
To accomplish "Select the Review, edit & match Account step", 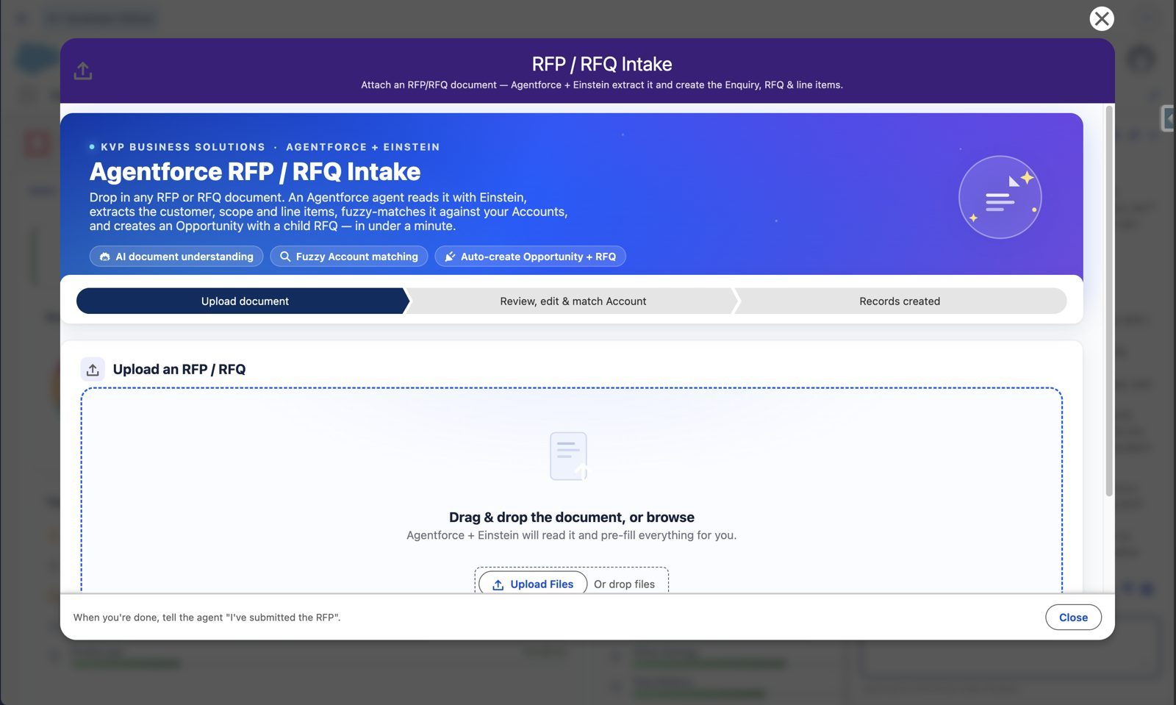I will [573, 301].
